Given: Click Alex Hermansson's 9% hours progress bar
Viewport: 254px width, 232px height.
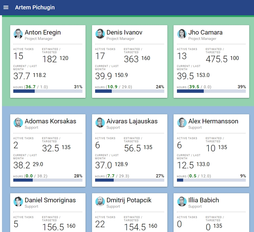Looking at the screenshot, I should point(211,180).
